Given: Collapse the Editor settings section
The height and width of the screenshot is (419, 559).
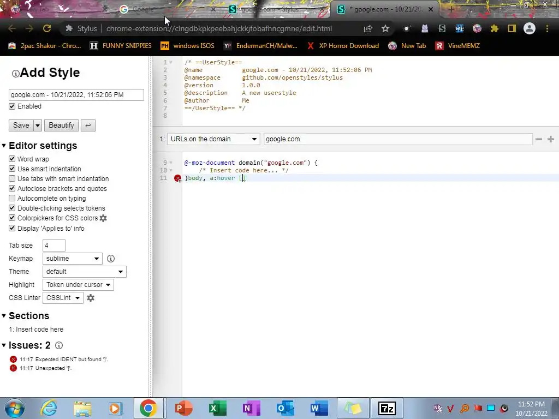Looking at the screenshot, I should click(4, 145).
